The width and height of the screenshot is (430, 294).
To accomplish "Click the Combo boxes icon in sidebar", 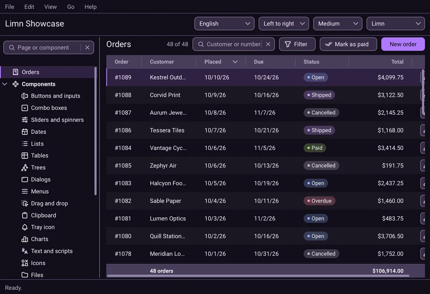I will 25,108.
